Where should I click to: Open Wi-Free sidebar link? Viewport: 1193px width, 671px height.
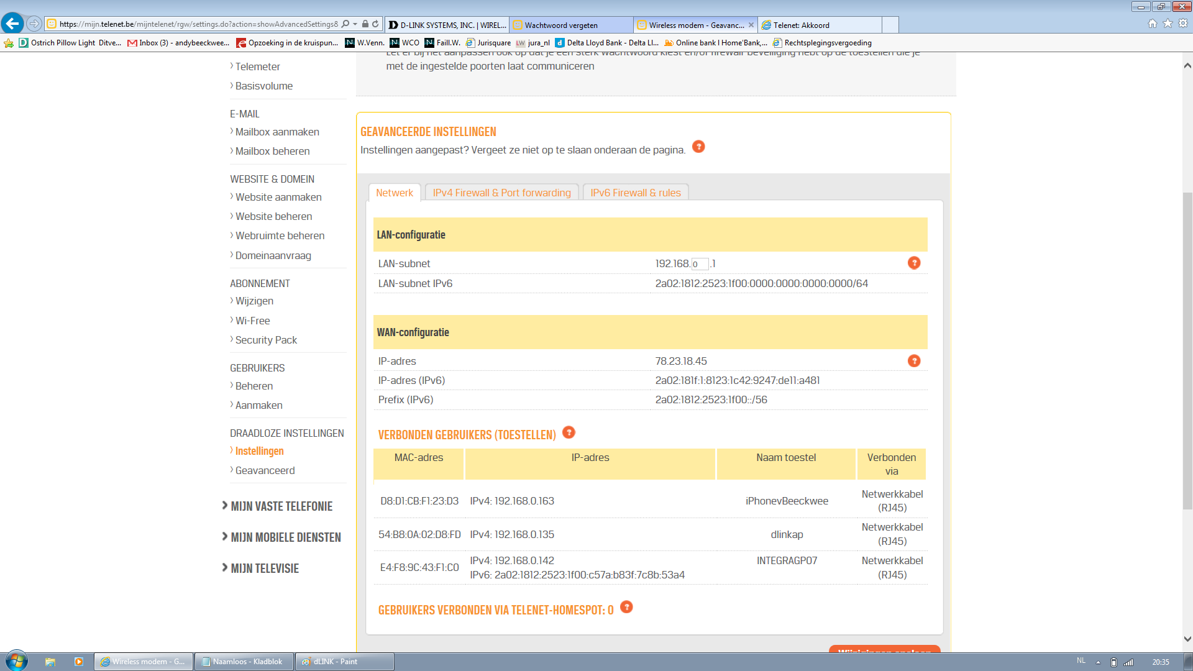(252, 321)
